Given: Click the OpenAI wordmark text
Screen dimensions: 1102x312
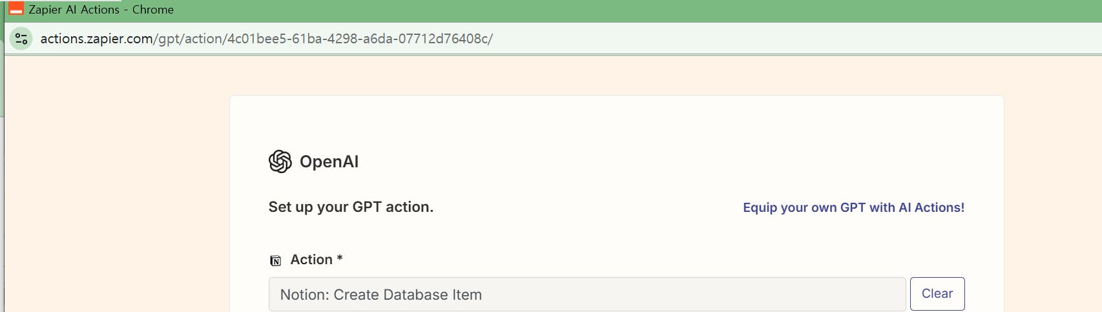Looking at the screenshot, I should pos(329,161).
